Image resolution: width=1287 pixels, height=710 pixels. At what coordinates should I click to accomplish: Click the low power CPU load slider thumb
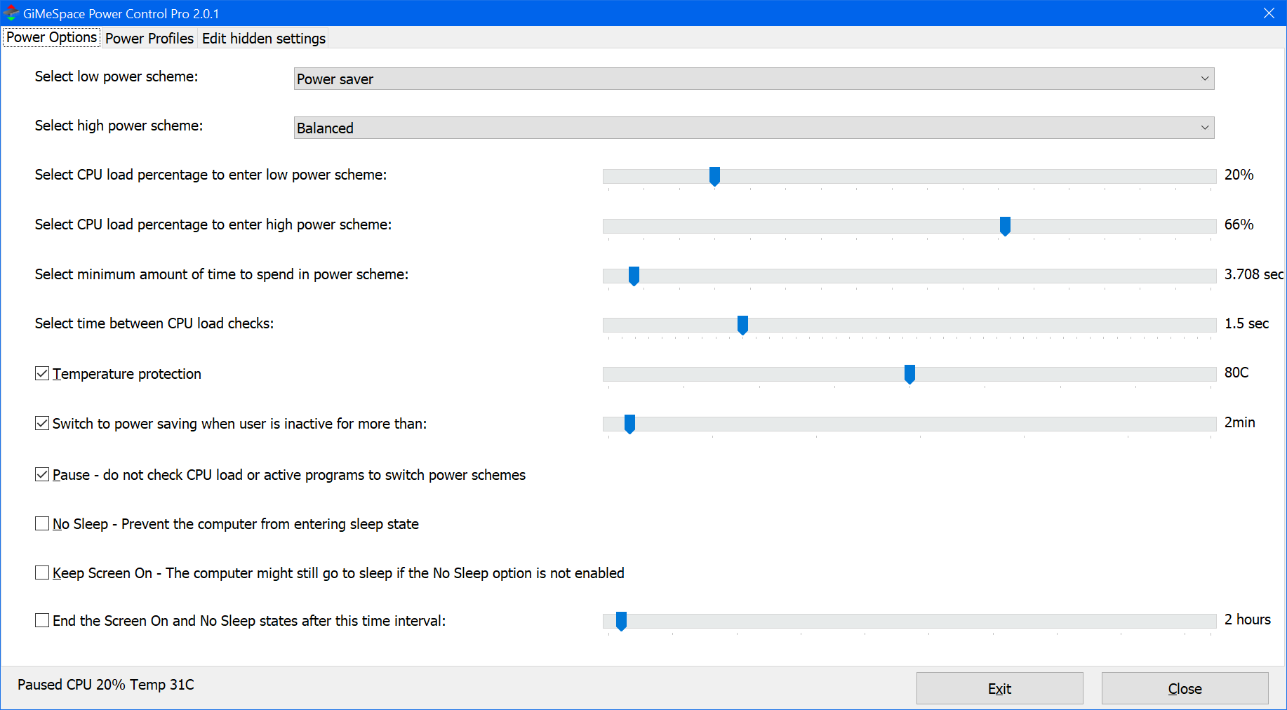pos(714,176)
